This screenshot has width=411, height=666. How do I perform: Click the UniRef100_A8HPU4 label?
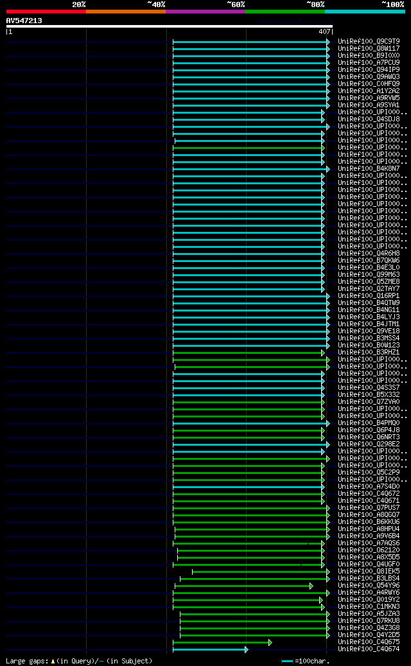[369, 529]
